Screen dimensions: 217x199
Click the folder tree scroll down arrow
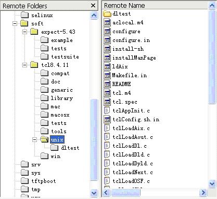click(x=94, y=192)
